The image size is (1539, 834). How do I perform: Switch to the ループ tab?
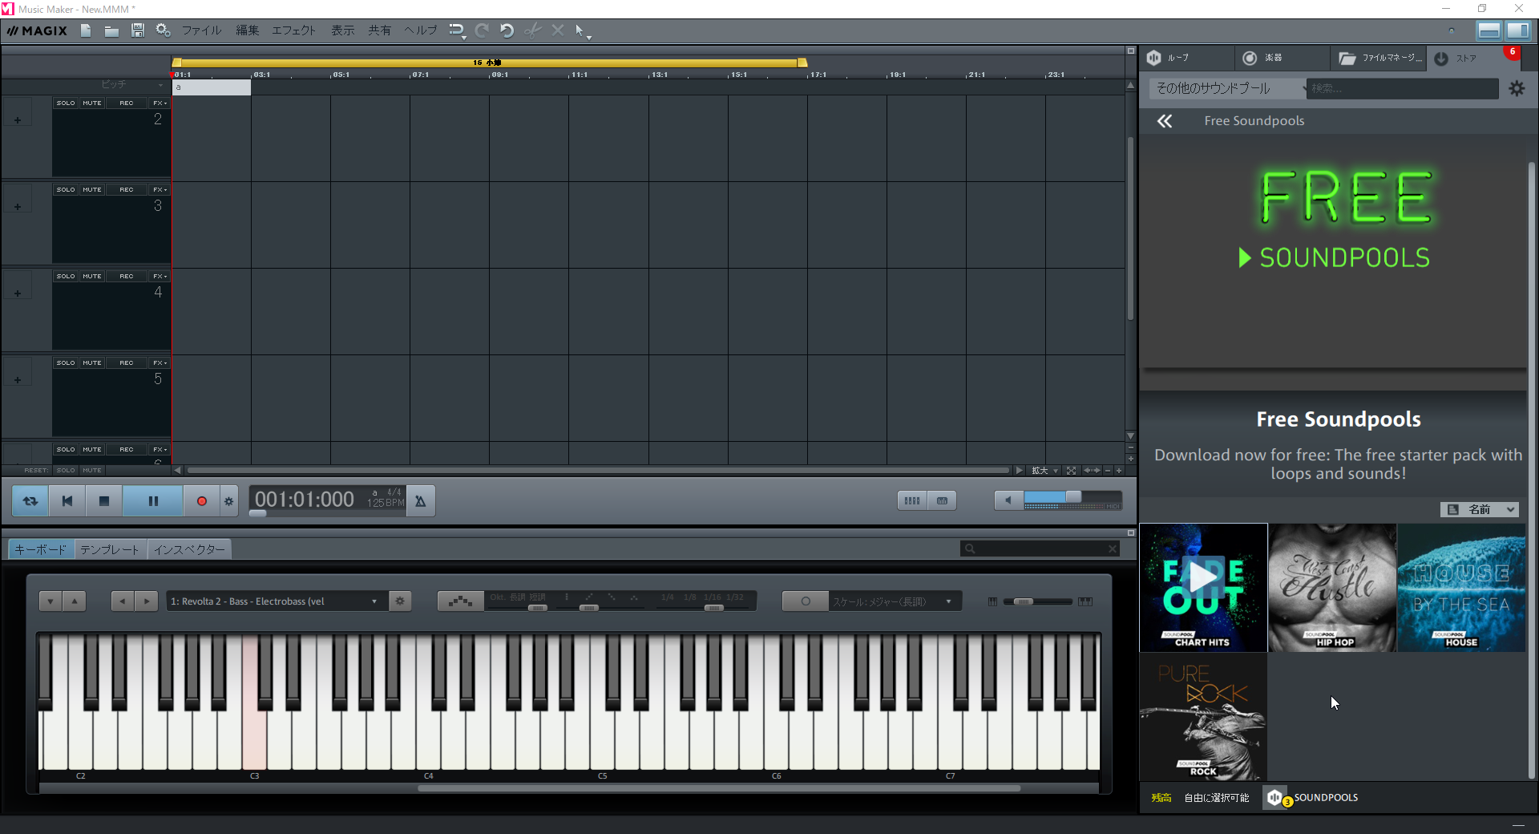(x=1186, y=58)
